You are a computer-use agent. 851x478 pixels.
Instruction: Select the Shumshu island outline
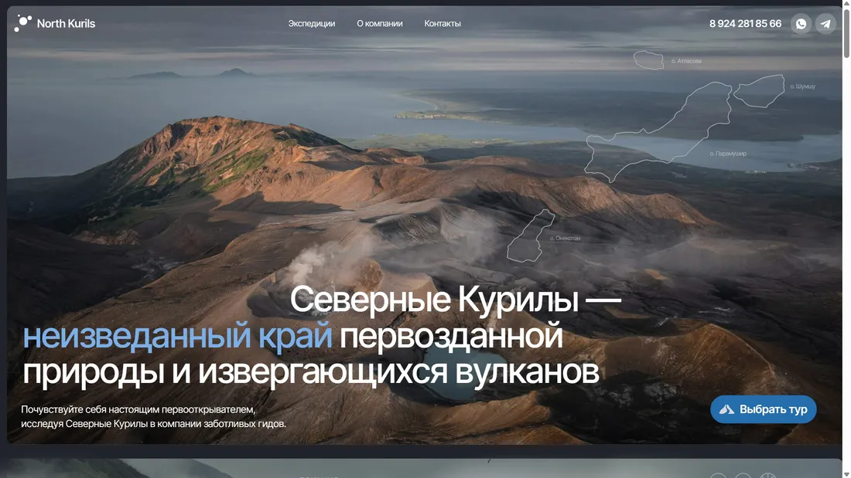[758, 90]
